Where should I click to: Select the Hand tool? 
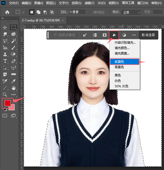coord(13,88)
